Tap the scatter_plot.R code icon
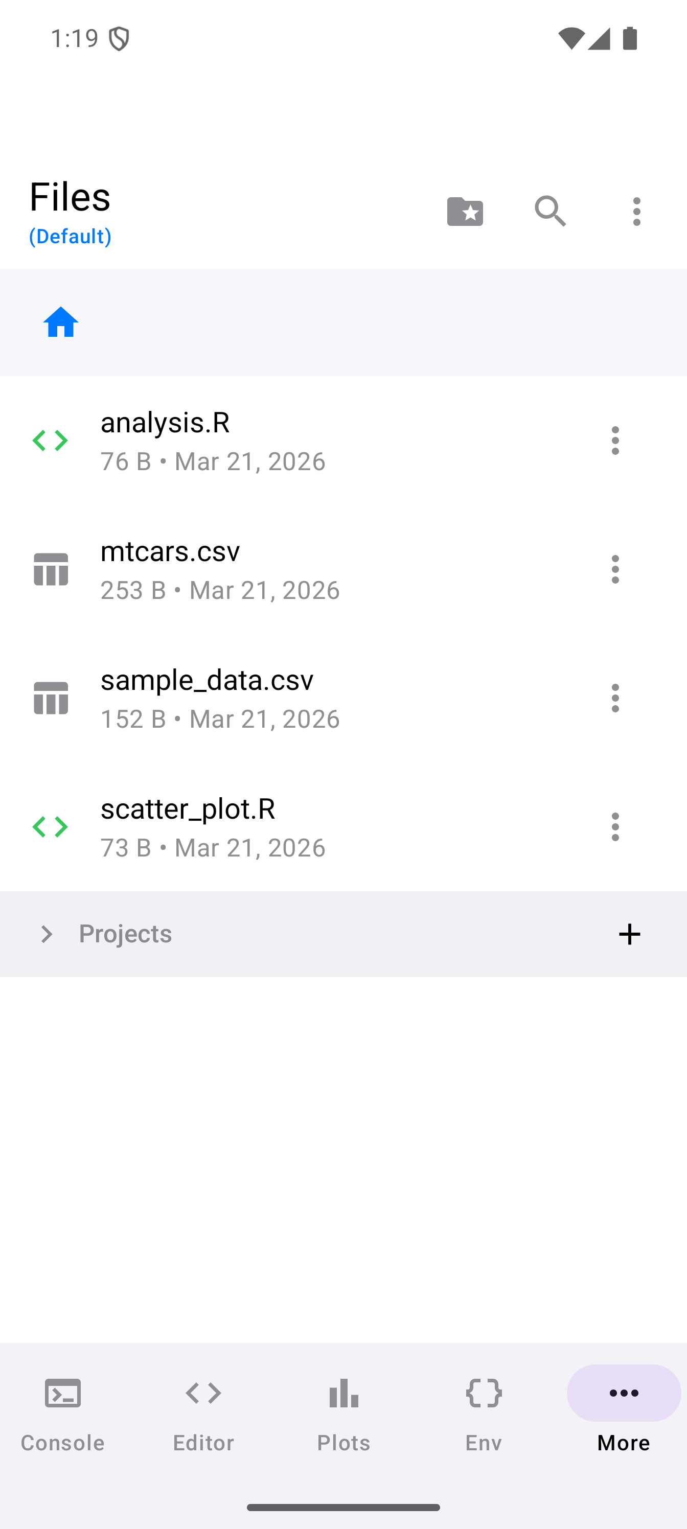 [x=51, y=827]
